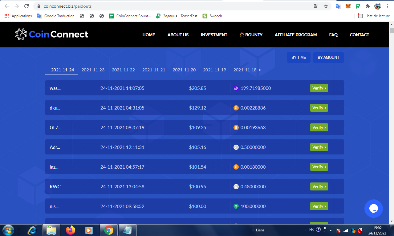The width and height of the screenshot is (394, 236).
Task: Open Firefox from the taskbar
Action: click(71, 230)
